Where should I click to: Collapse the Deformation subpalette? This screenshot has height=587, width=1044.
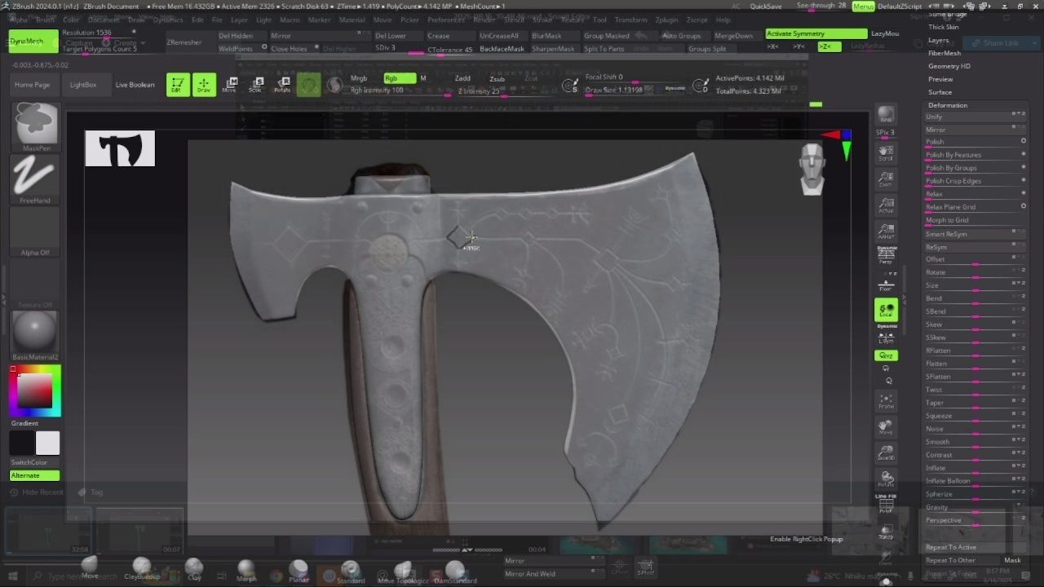point(948,105)
